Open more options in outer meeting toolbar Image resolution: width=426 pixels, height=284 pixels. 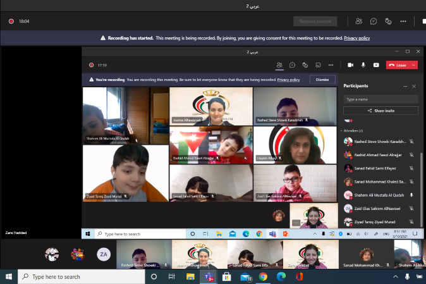click(403, 21)
